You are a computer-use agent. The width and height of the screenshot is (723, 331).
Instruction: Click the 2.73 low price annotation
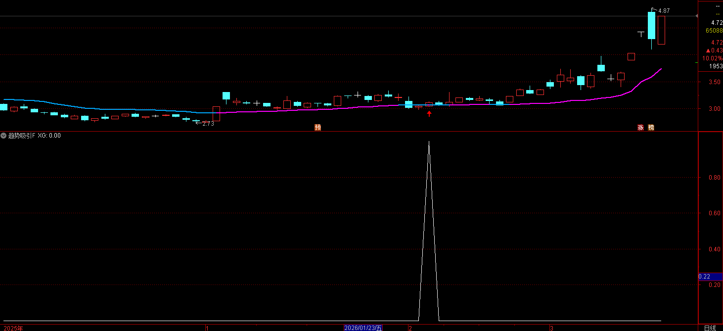(208, 124)
